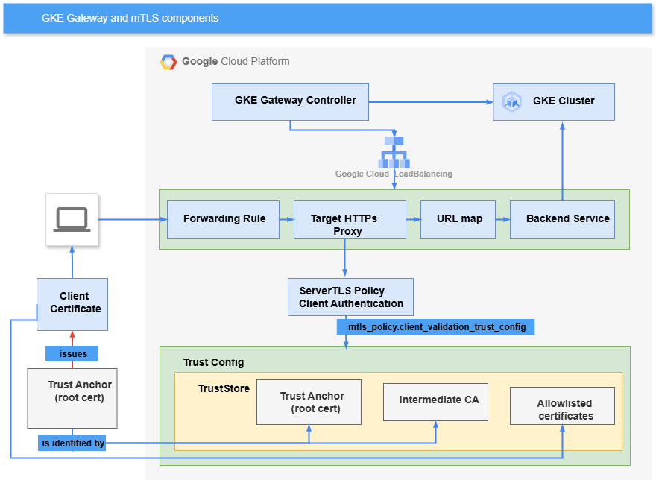Click the Google Cloud LoadBalancing caption
The width and height of the screenshot is (656, 480).
point(394,174)
